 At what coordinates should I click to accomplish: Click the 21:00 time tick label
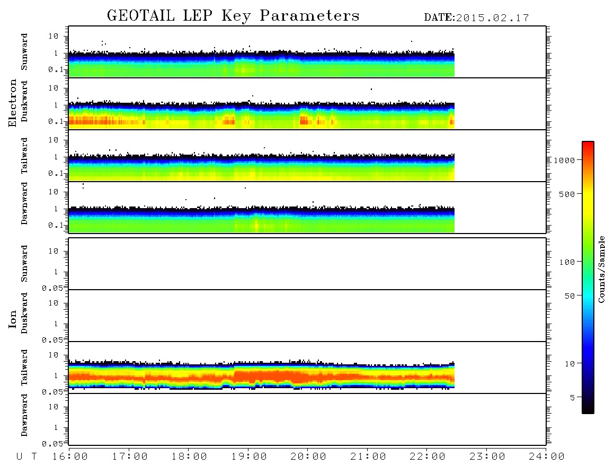click(x=368, y=457)
